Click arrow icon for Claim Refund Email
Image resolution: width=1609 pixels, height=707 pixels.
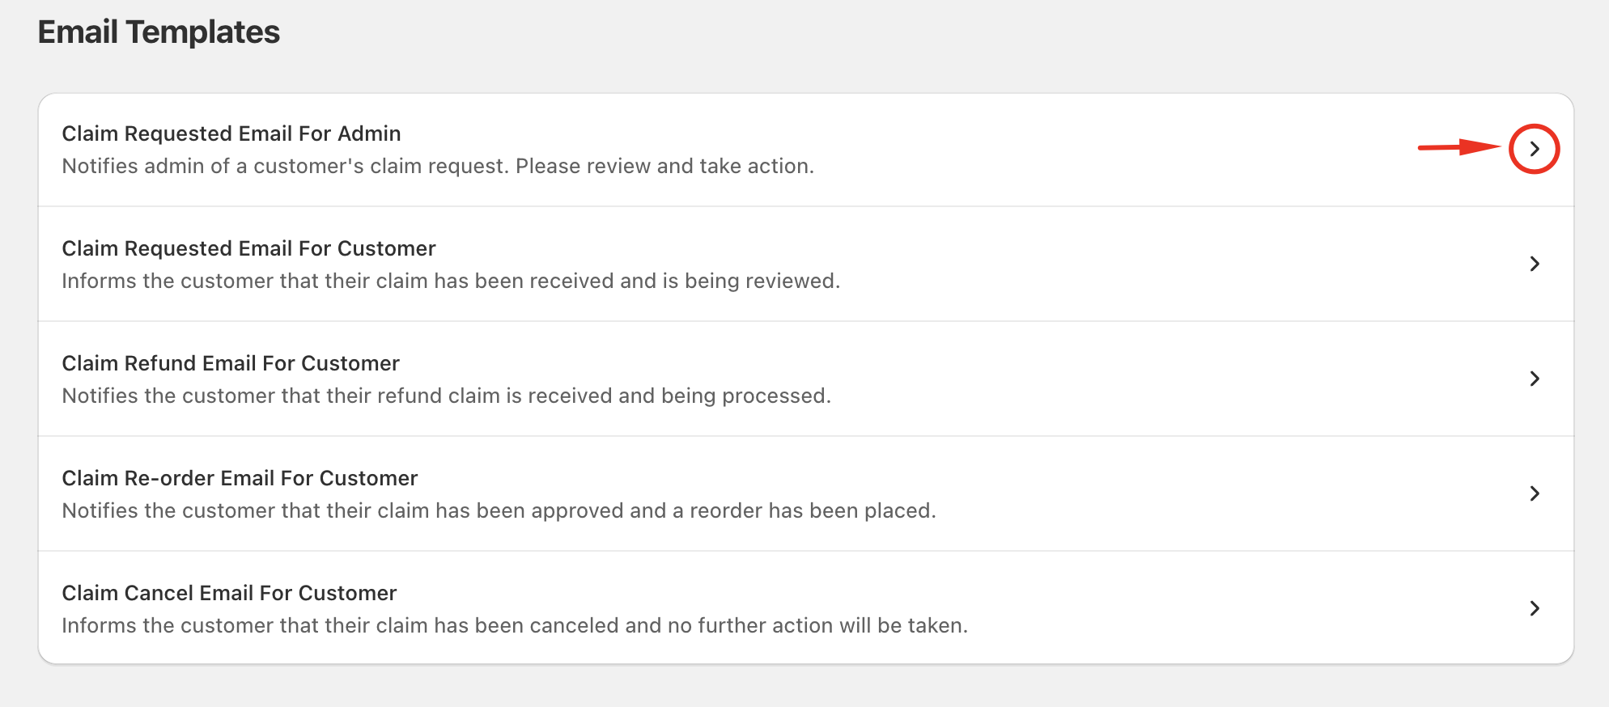[x=1534, y=379]
